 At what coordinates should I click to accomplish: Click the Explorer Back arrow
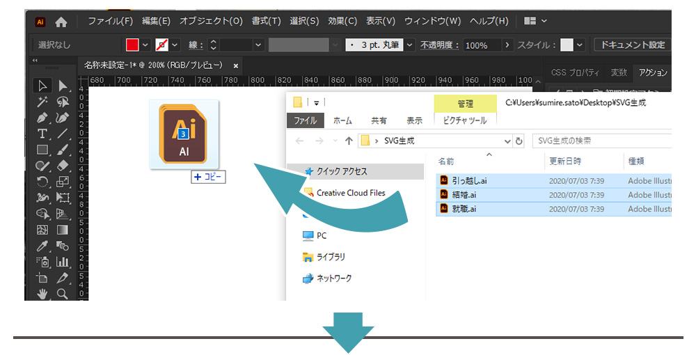click(x=299, y=141)
